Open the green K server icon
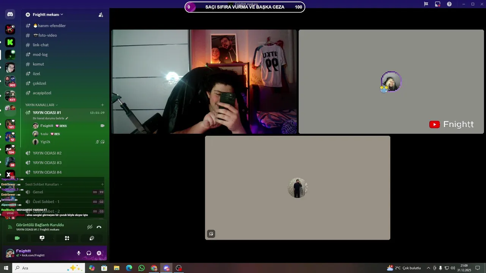This screenshot has height=273, width=486. [10, 42]
